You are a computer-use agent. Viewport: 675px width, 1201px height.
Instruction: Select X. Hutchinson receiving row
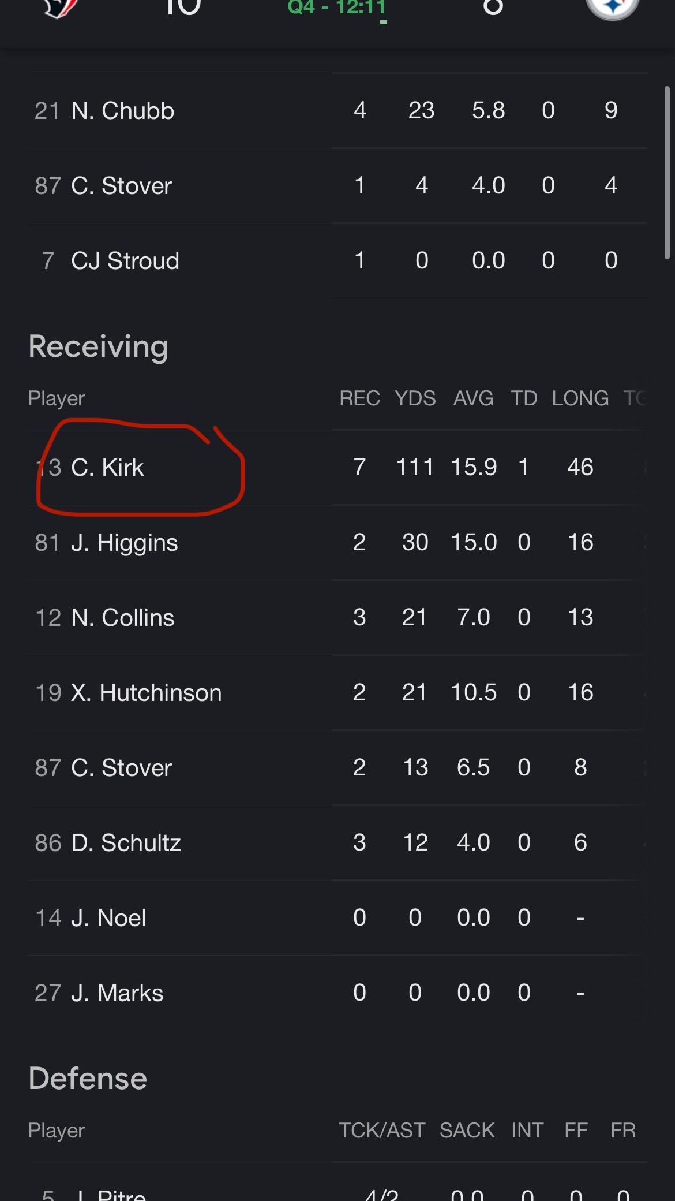[x=337, y=692]
